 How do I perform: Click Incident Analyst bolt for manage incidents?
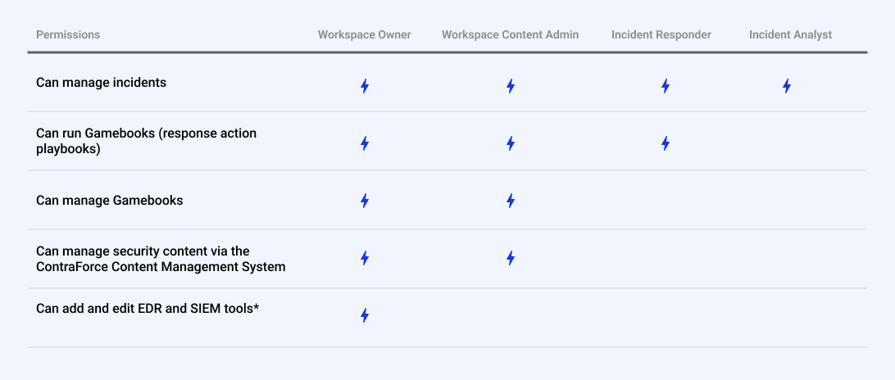click(x=786, y=86)
